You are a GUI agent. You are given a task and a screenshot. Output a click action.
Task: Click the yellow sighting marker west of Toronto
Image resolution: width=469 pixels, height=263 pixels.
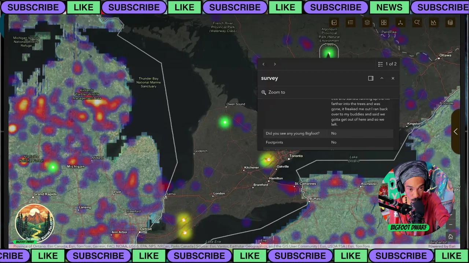pos(268,159)
